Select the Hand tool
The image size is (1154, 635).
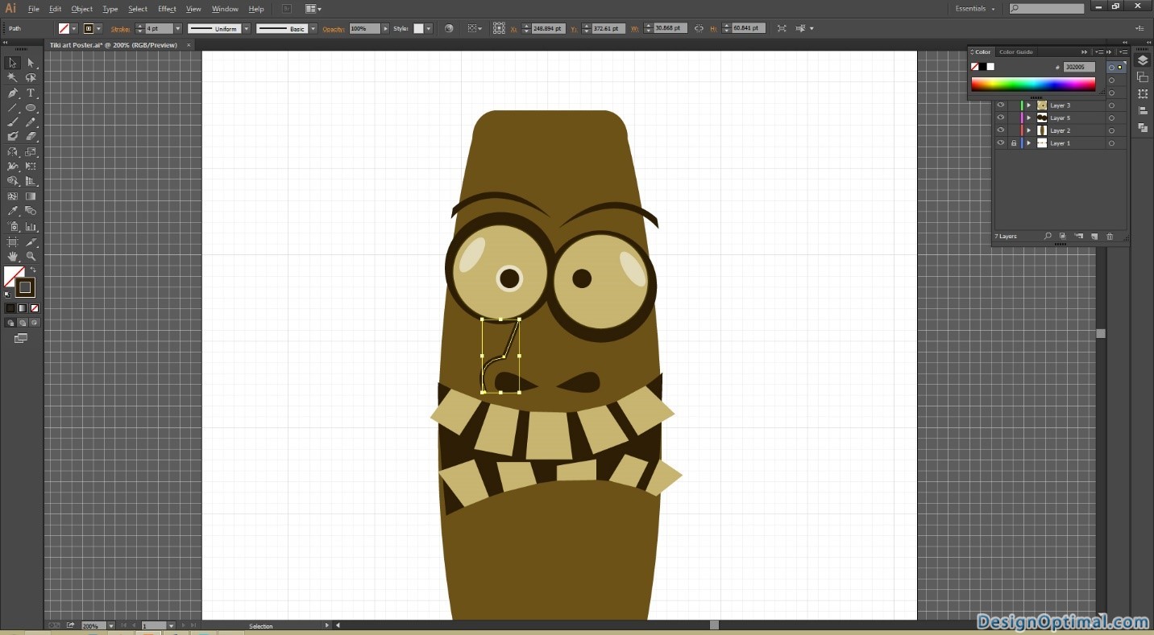point(12,257)
